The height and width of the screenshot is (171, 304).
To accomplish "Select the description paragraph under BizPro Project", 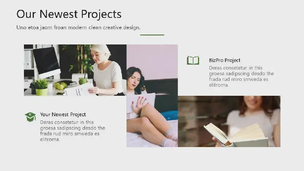I will (x=241, y=76).
